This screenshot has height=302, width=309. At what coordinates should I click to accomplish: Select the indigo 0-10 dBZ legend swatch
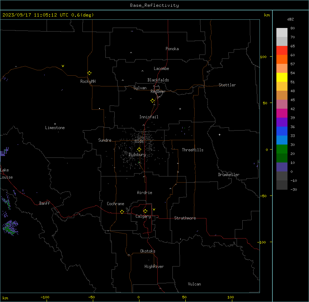click(x=282, y=167)
